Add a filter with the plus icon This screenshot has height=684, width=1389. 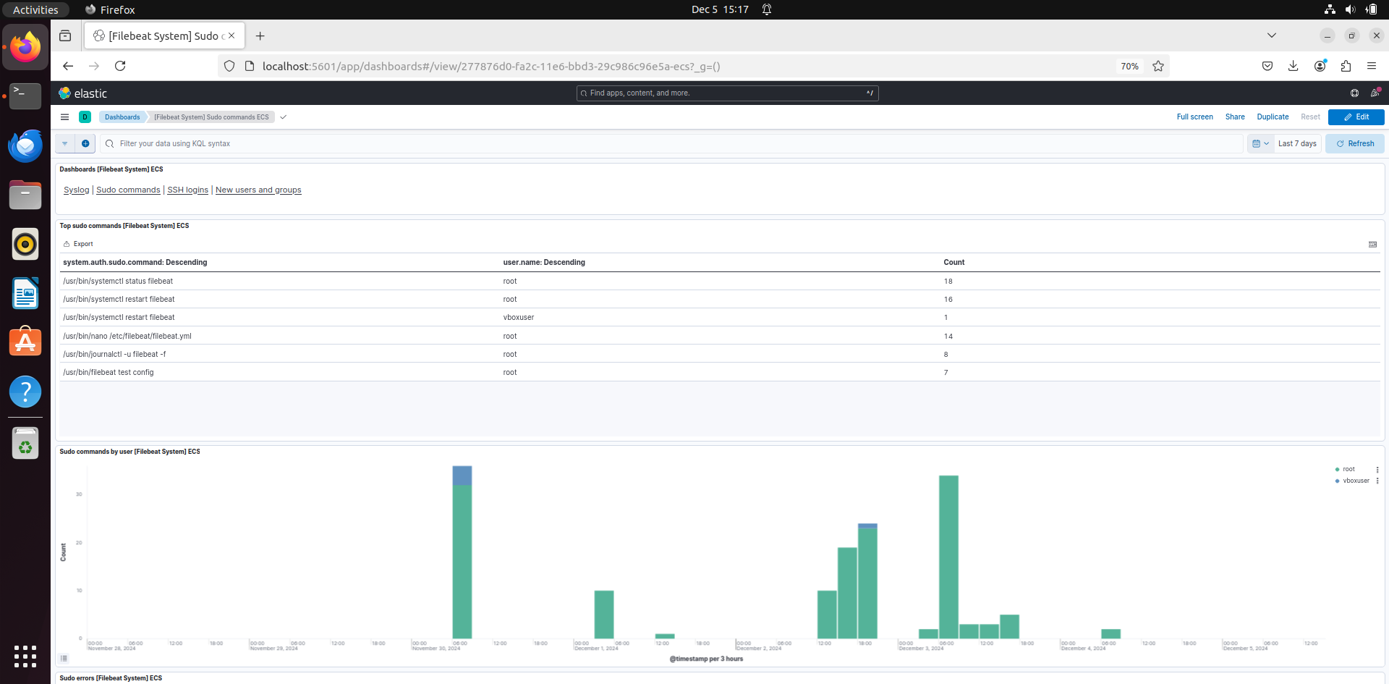click(85, 143)
